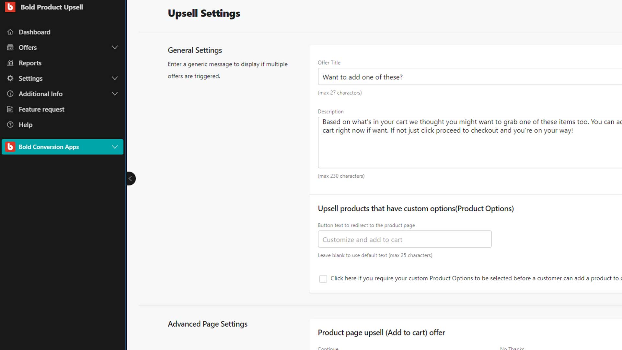Click the Settings icon in sidebar
The height and width of the screenshot is (350, 622).
pyautogui.click(x=10, y=78)
